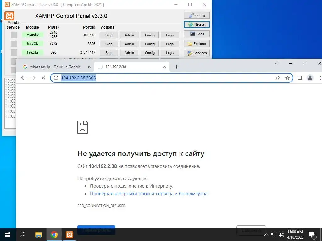The image size is (322, 241).
Task: Open FileZilla Admin
Action: (x=129, y=53)
